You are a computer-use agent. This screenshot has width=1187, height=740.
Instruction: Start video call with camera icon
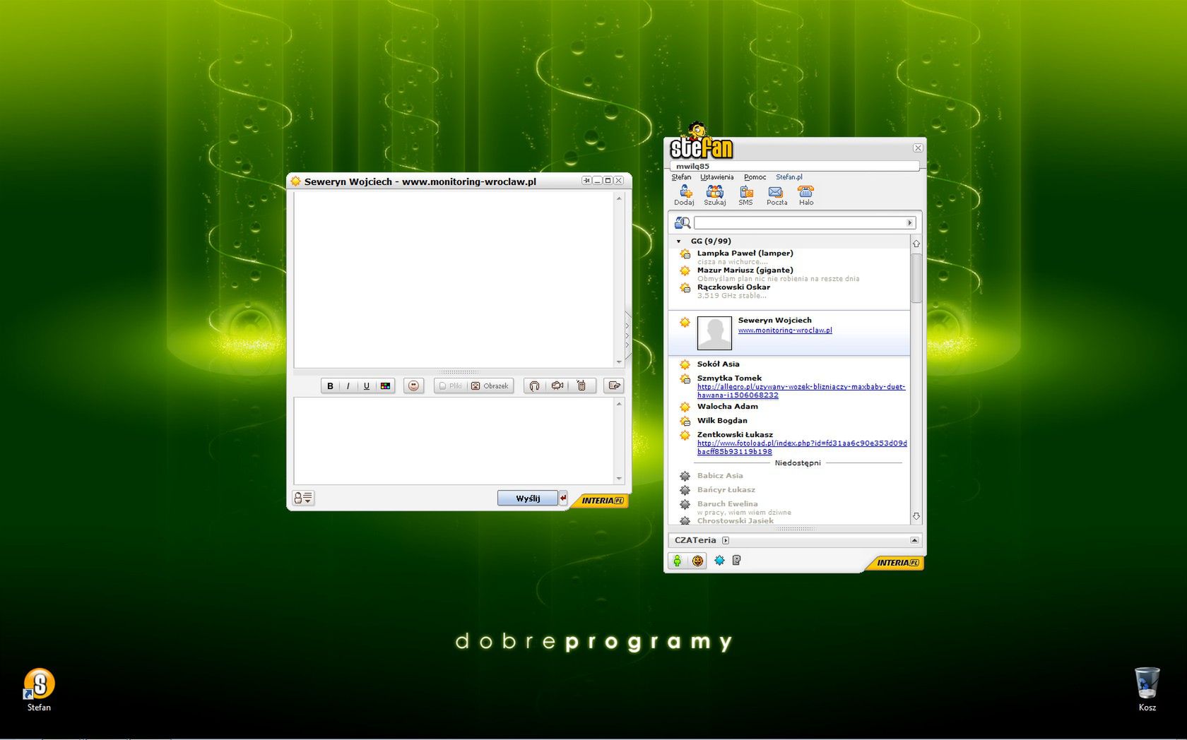point(557,386)
